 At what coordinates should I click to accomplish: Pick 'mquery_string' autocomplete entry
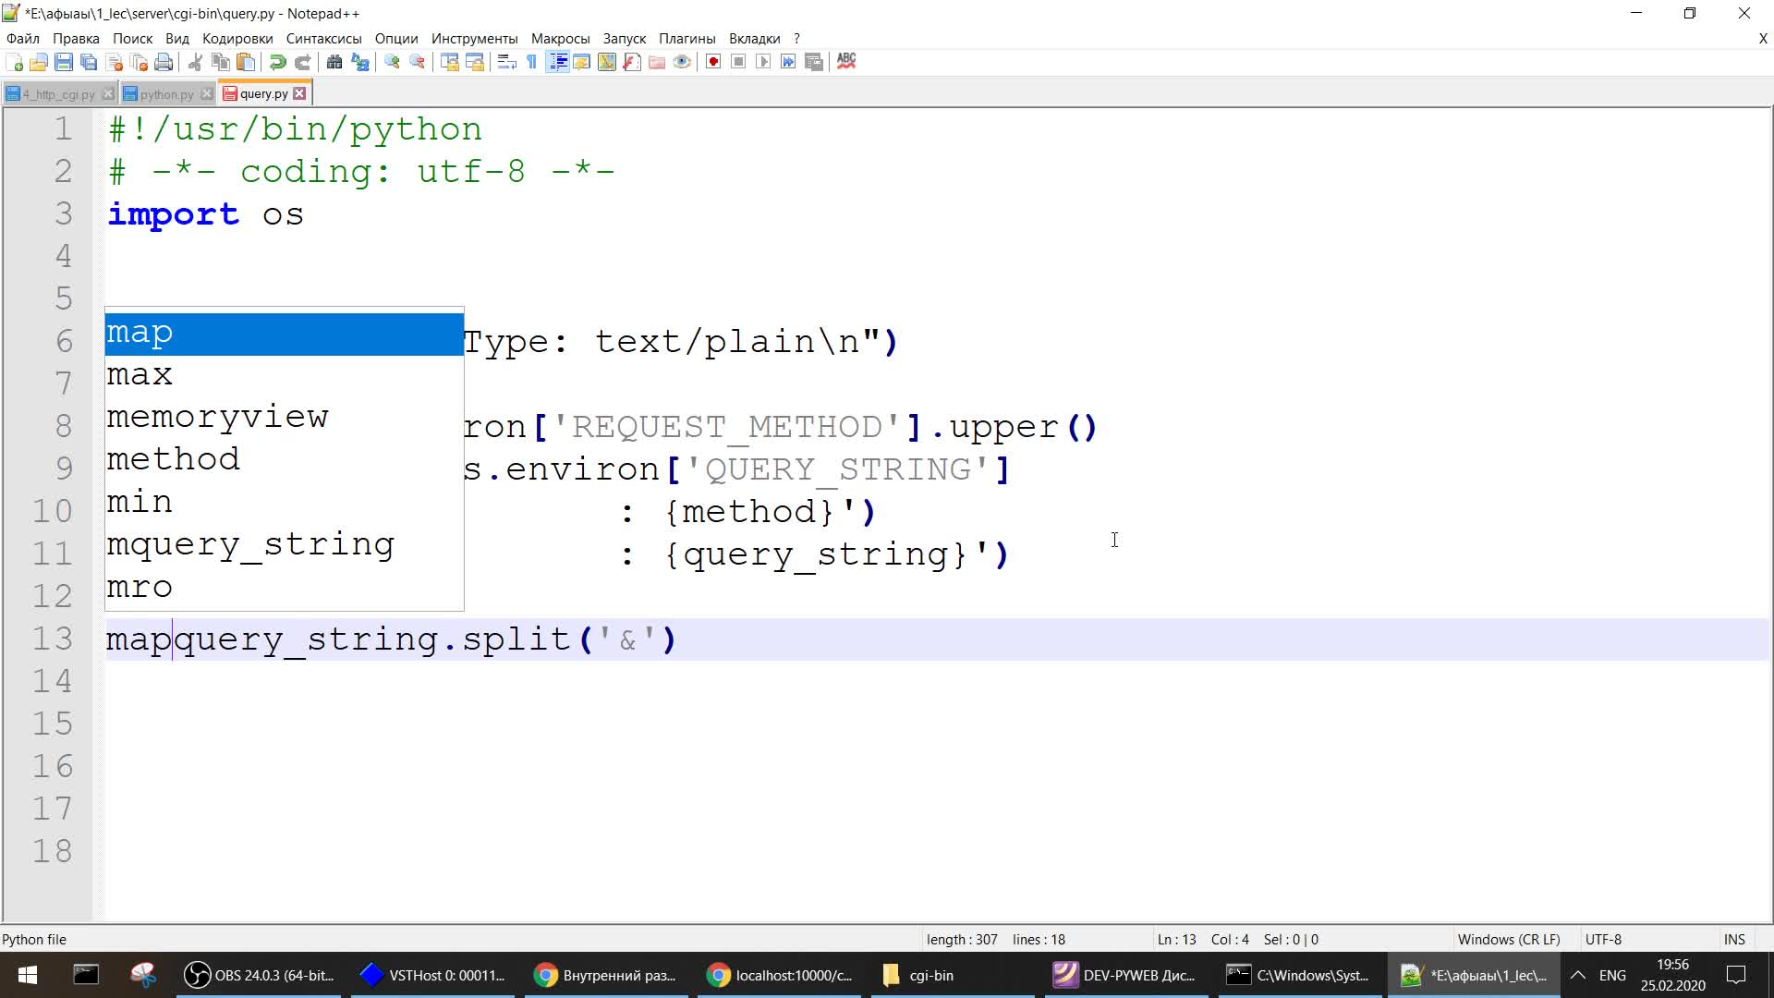pyautogui.click(x=284, y=546)
